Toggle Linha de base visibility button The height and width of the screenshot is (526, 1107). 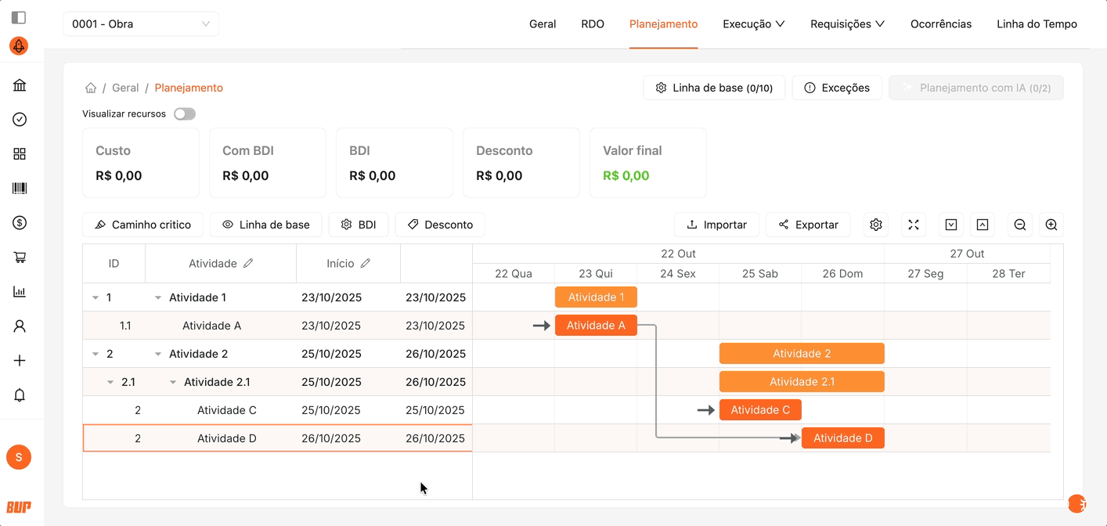266,225
